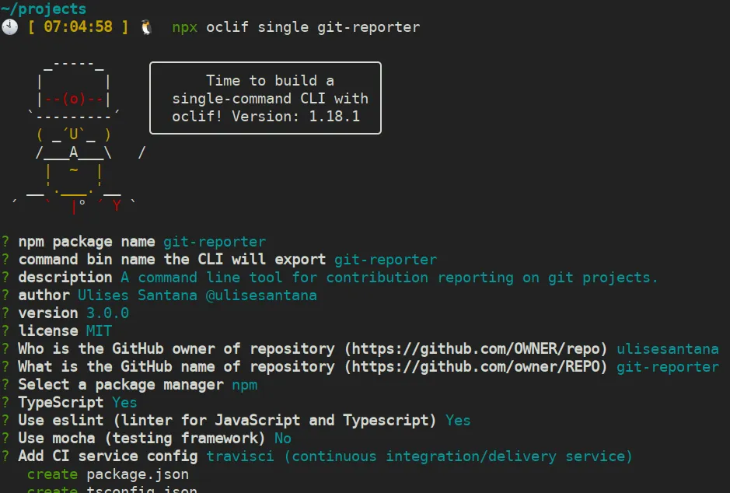
Task: Click the "@ulisesantana" author handle
Action: 270,295
